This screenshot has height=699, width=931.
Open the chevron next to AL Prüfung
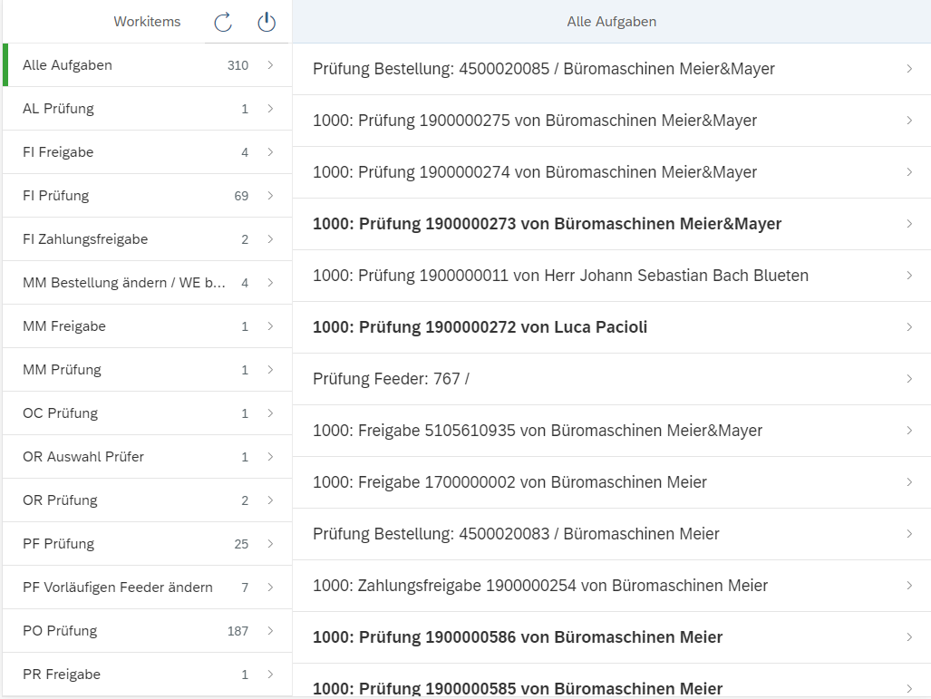point(270,109)
